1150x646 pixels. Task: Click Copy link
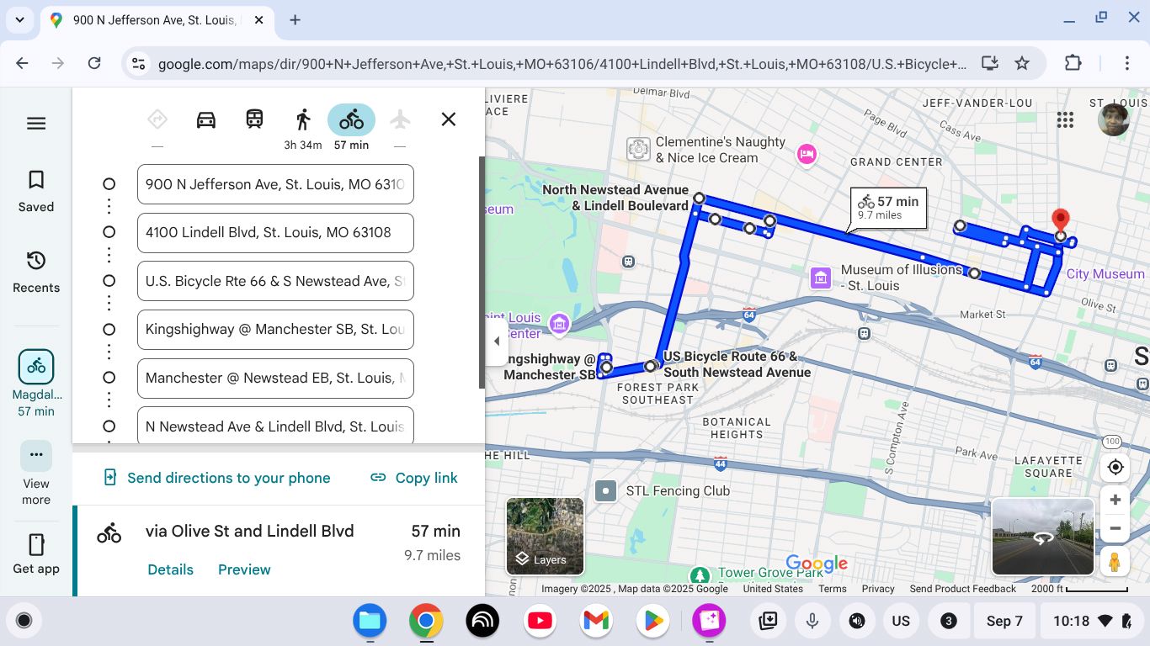414,478
